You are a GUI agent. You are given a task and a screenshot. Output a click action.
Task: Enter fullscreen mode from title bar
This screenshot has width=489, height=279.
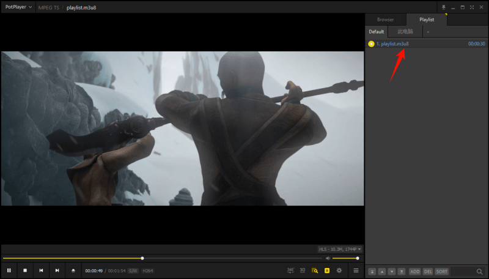pos(472,7)
